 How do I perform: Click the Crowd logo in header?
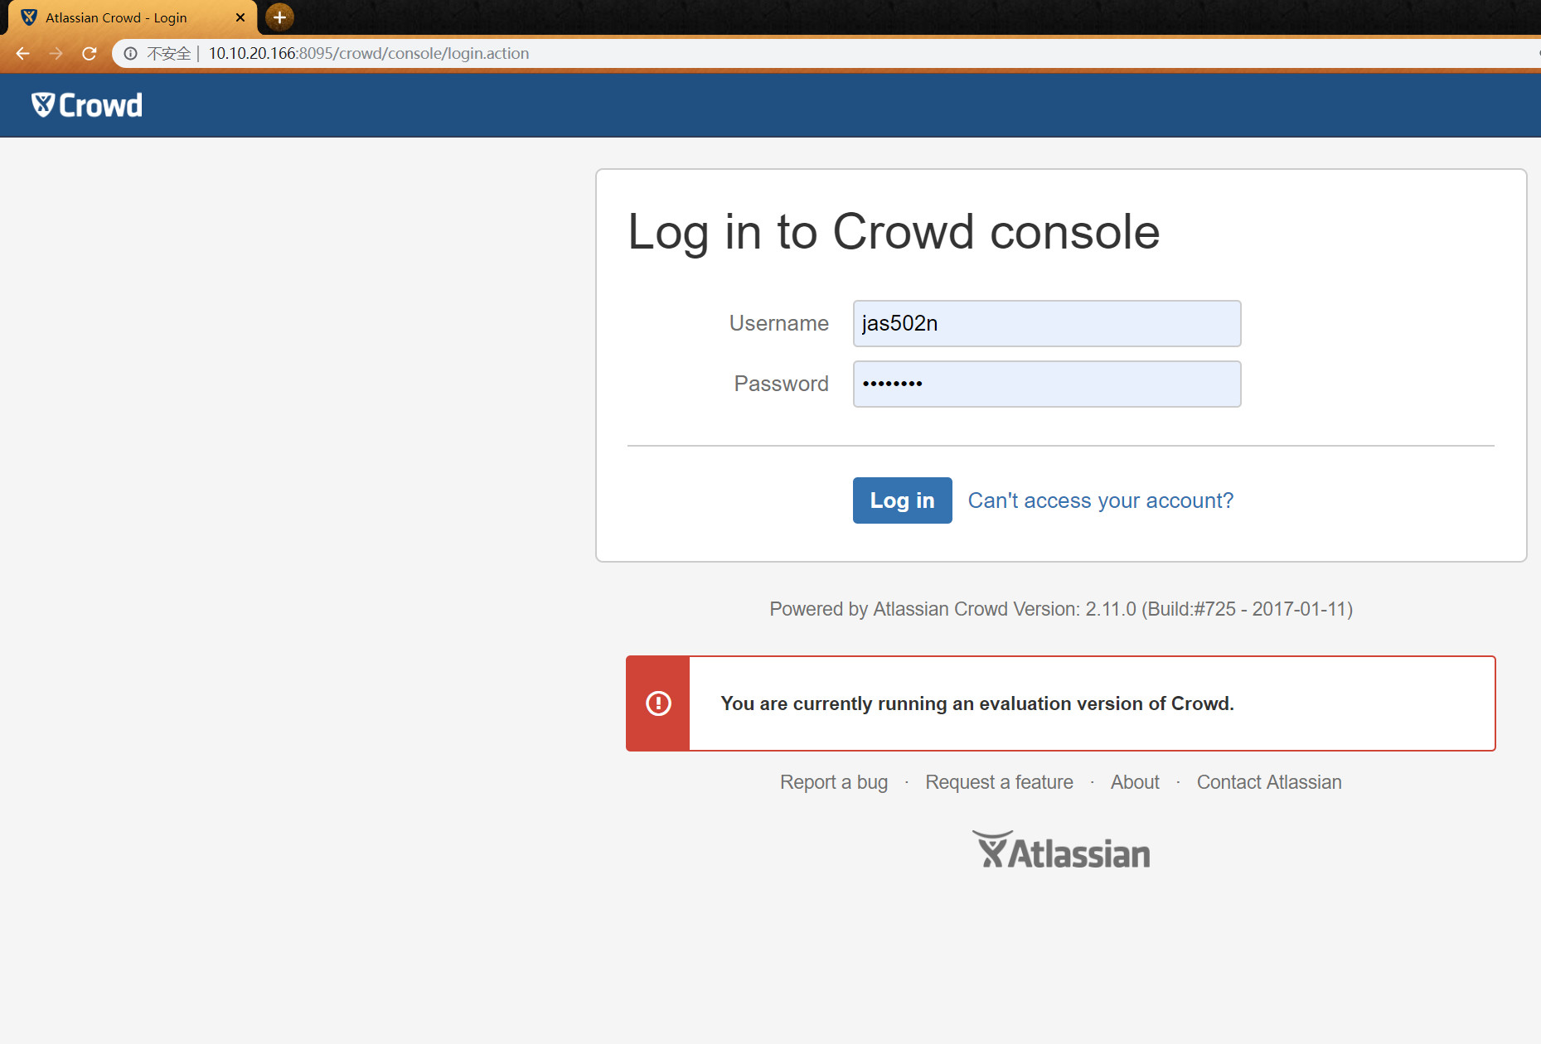87,105
